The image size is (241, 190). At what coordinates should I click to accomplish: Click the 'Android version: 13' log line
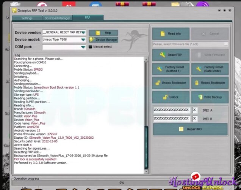coord(27,130)
